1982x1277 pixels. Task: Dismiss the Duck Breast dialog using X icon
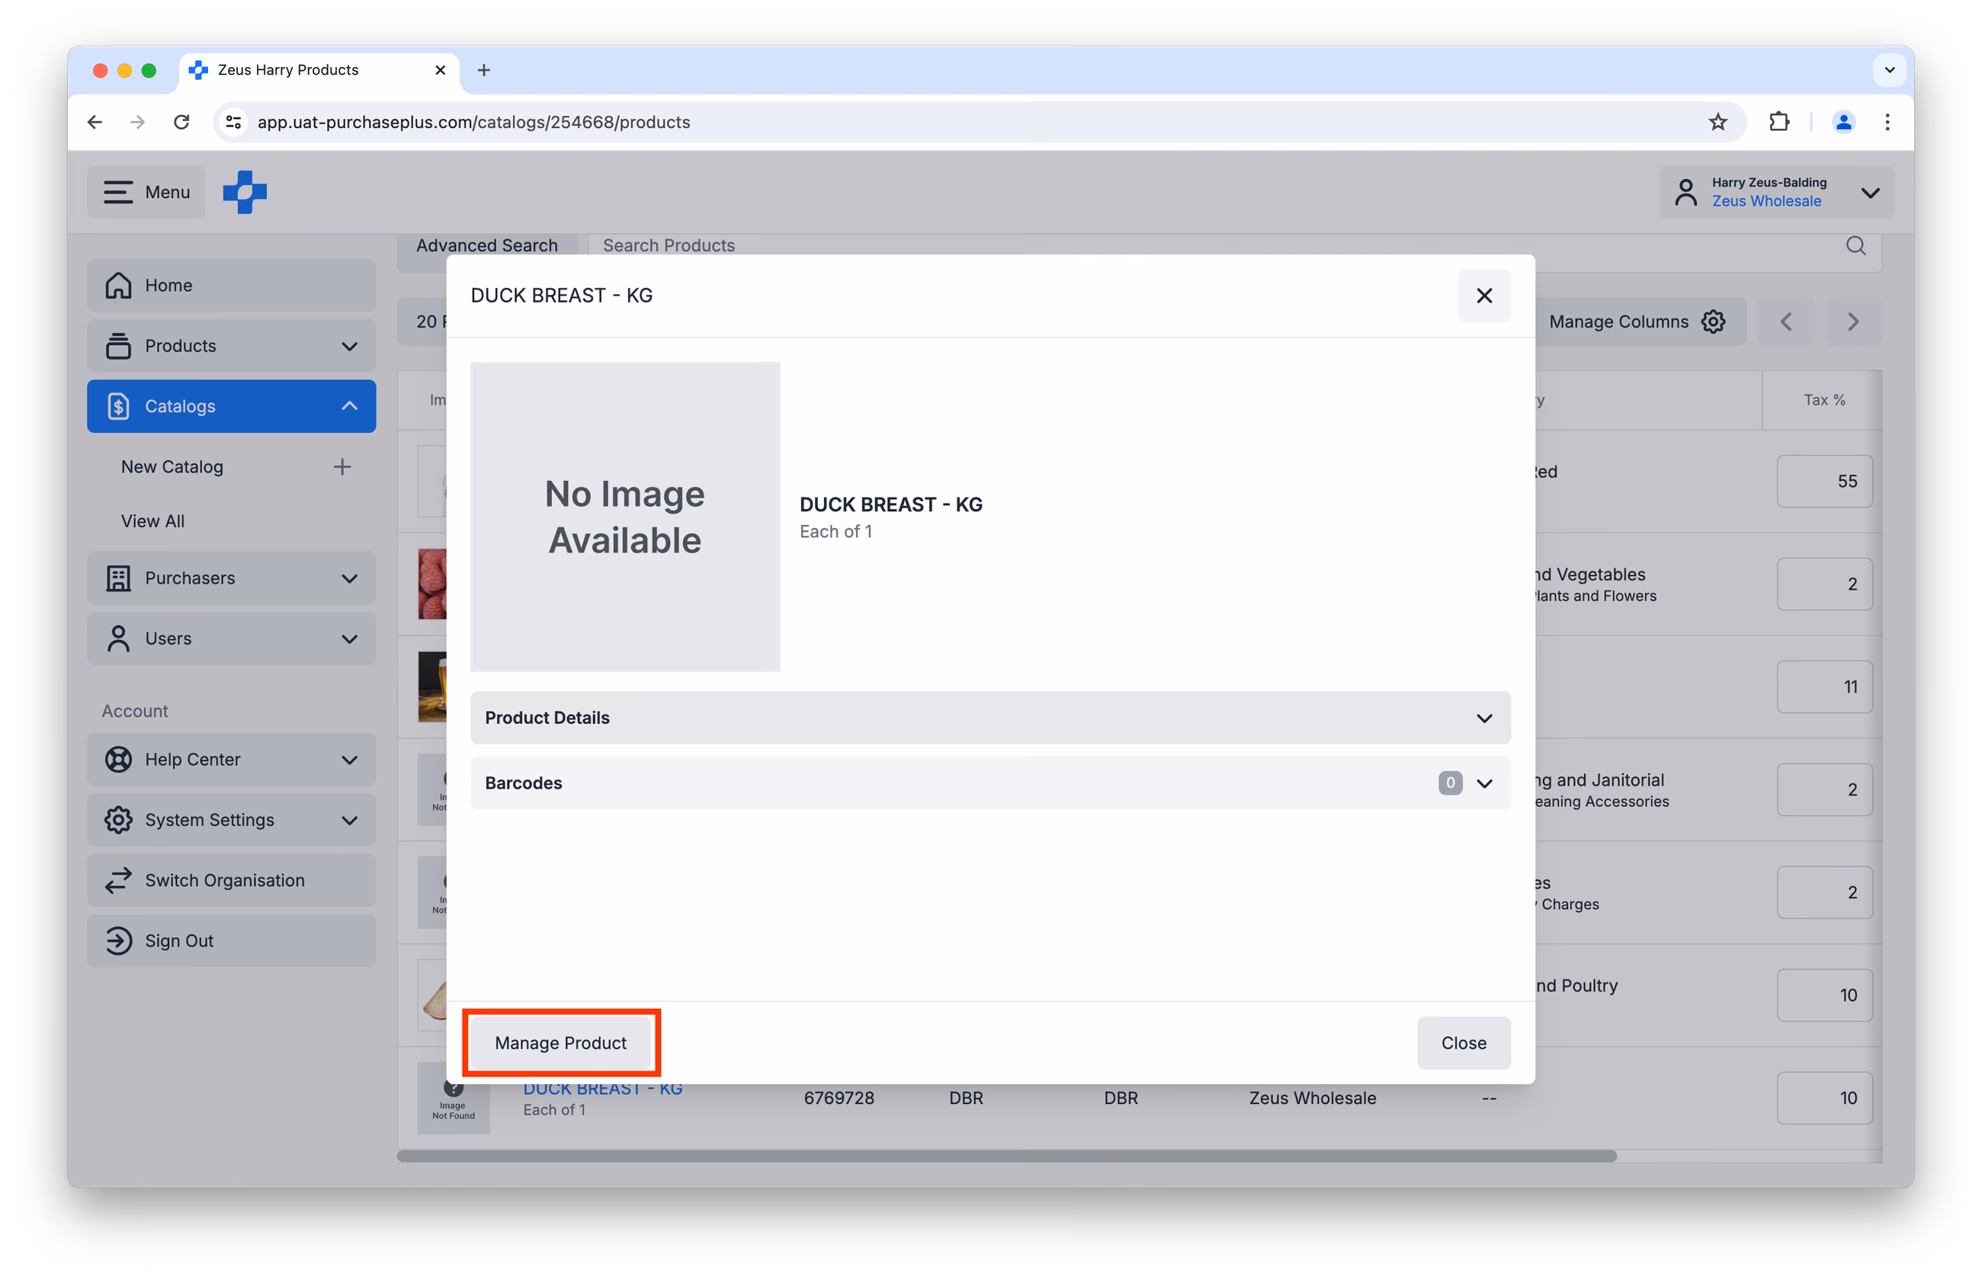pyautogui.click(x=1483, y=295)
